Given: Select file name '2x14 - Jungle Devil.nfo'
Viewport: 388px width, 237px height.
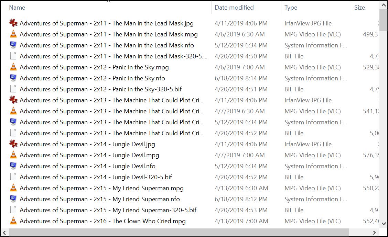Looking at the screenshot, I should 88,166.
